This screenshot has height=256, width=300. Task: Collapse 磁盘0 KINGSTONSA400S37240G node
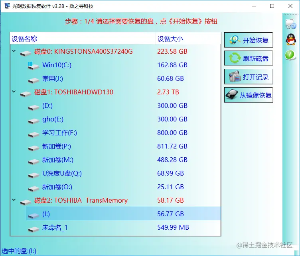(14, 51)
